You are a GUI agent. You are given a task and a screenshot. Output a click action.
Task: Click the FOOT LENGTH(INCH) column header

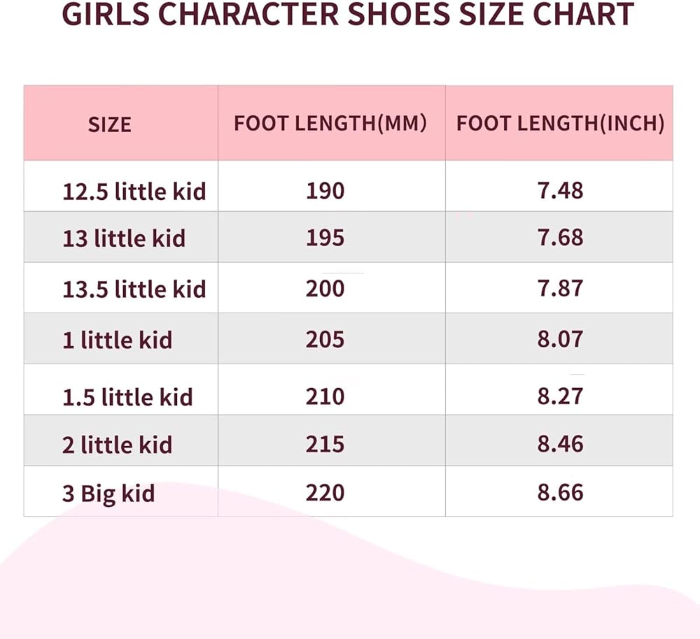click(x=560, y=124)
